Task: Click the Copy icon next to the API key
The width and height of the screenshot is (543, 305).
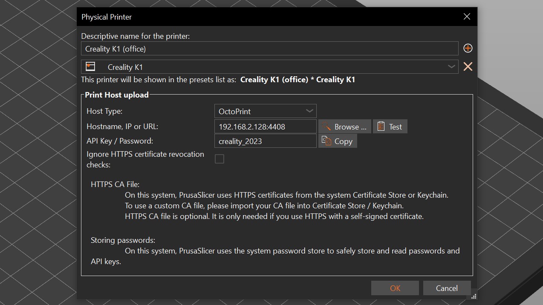Action: [326, 141]
